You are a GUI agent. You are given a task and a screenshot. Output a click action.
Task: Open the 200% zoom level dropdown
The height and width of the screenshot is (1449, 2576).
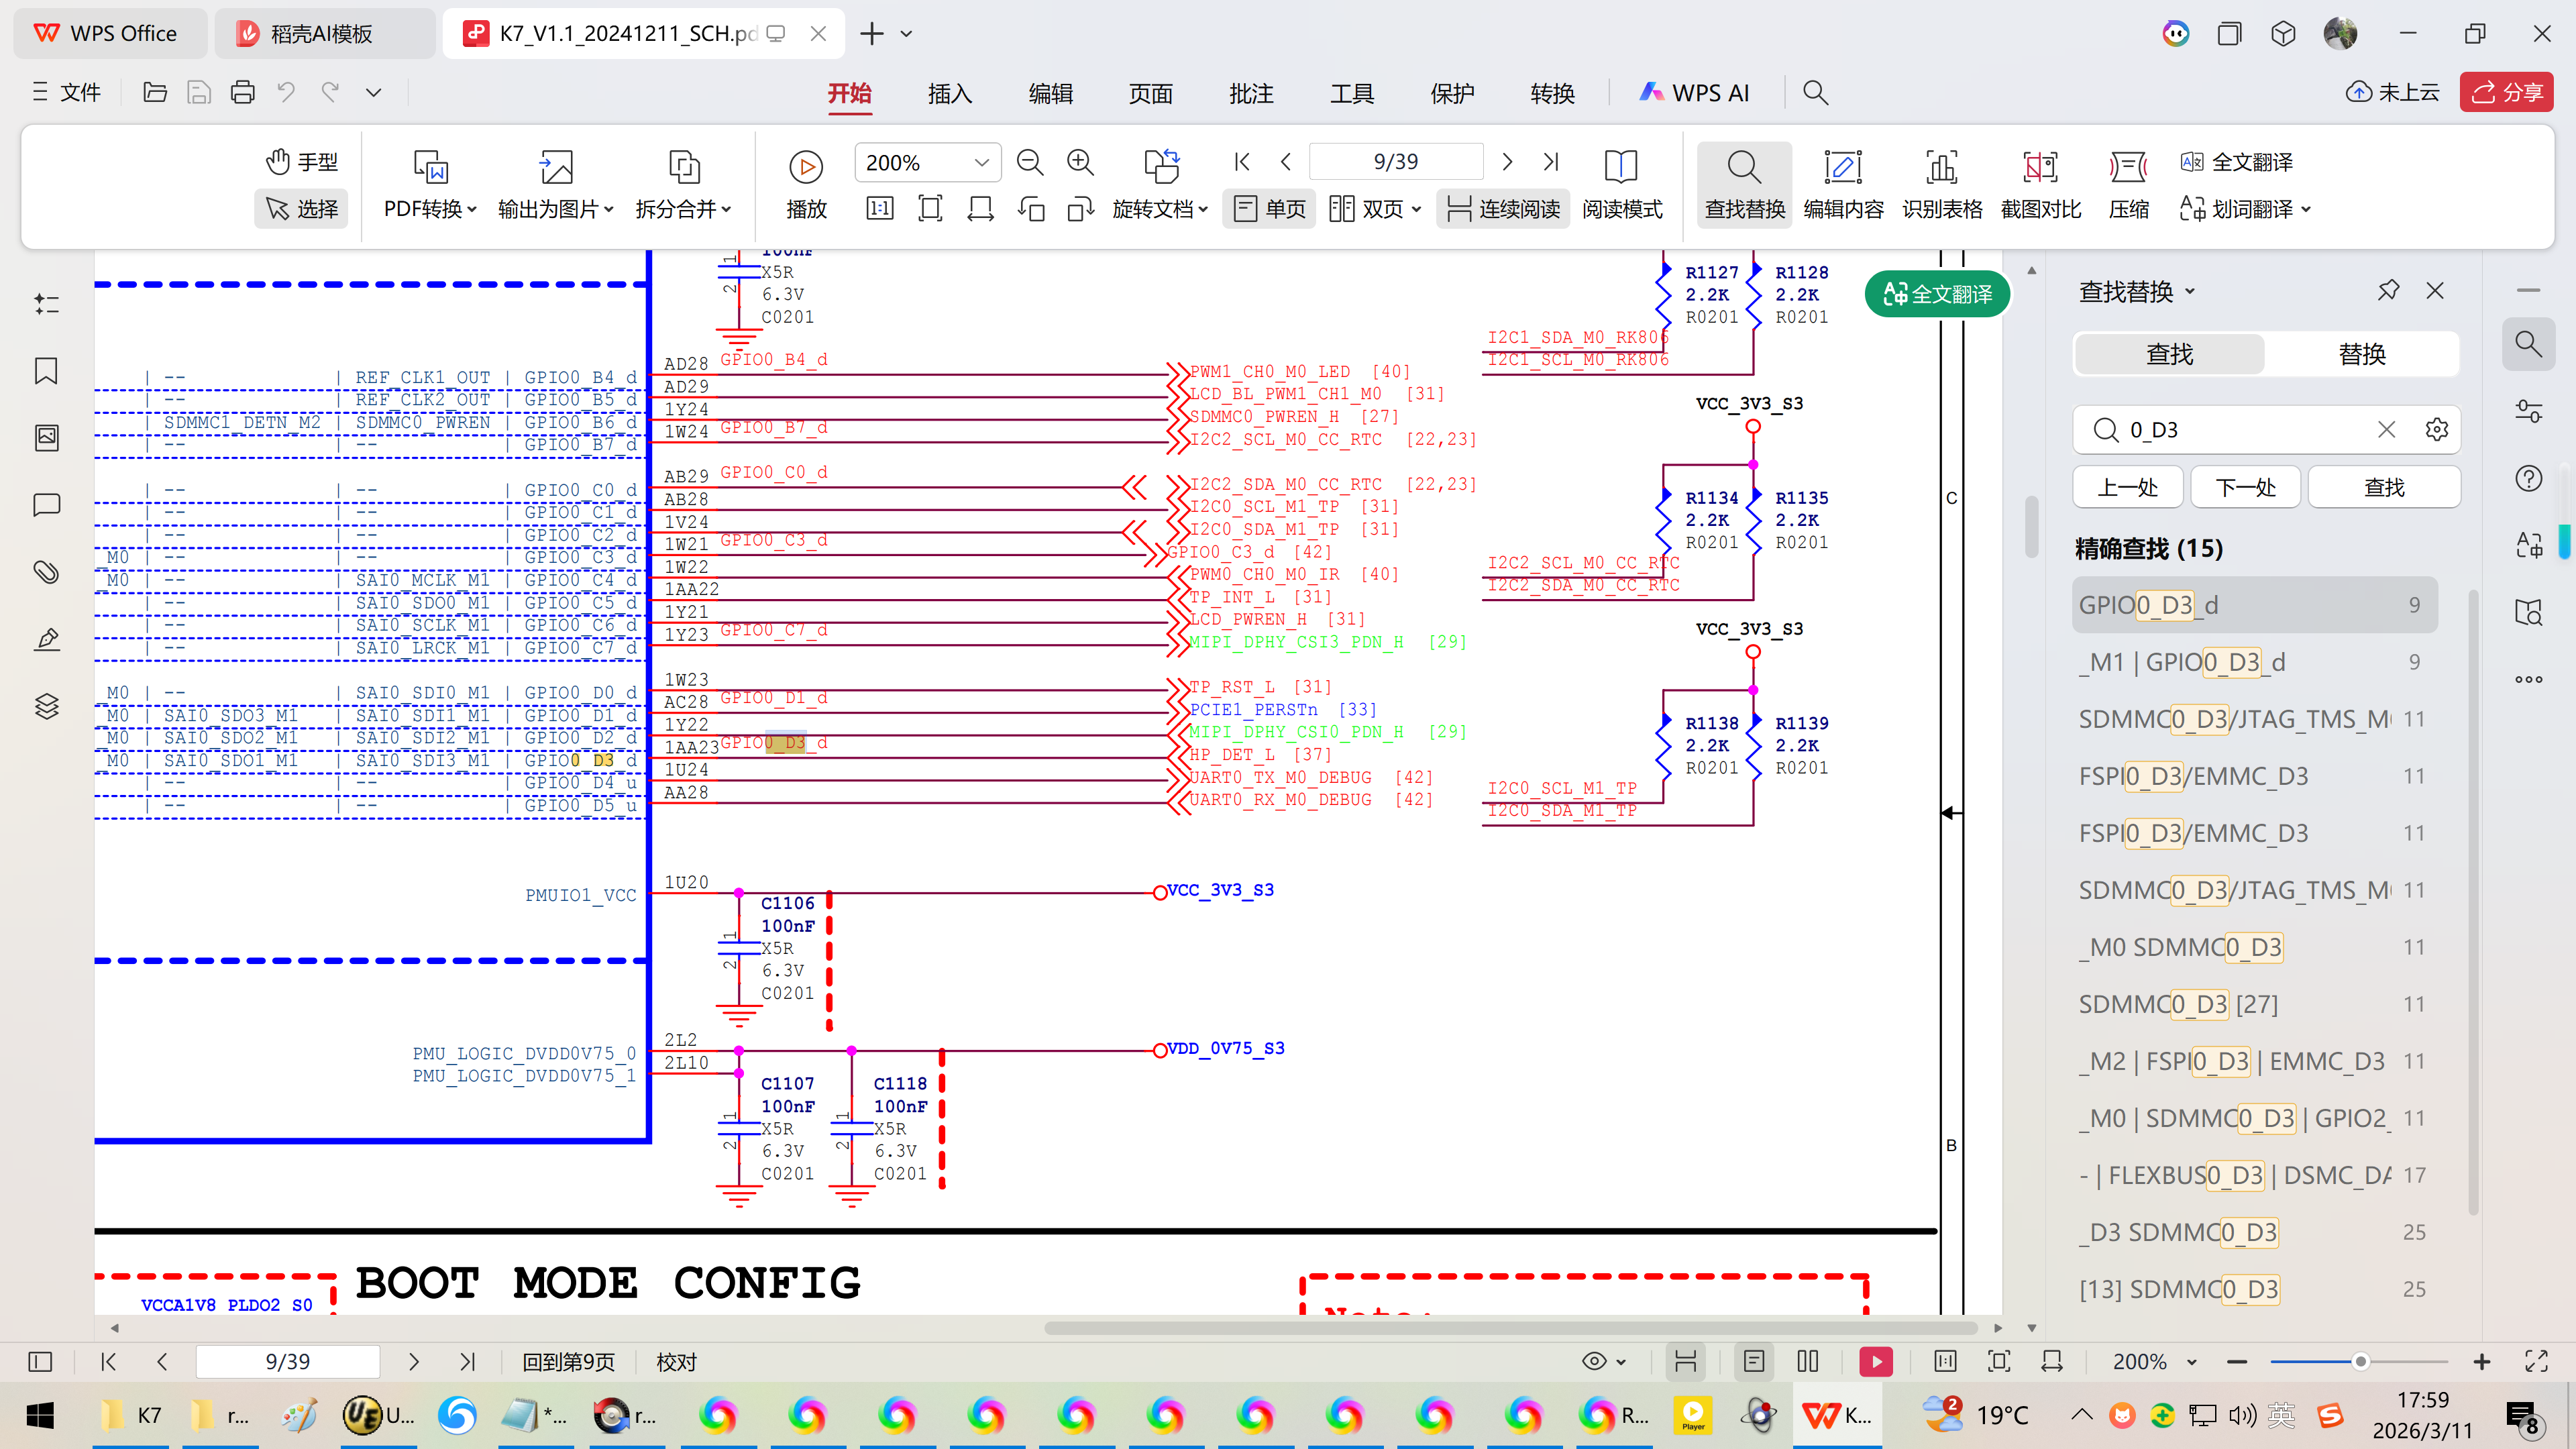tap(981, 162)
